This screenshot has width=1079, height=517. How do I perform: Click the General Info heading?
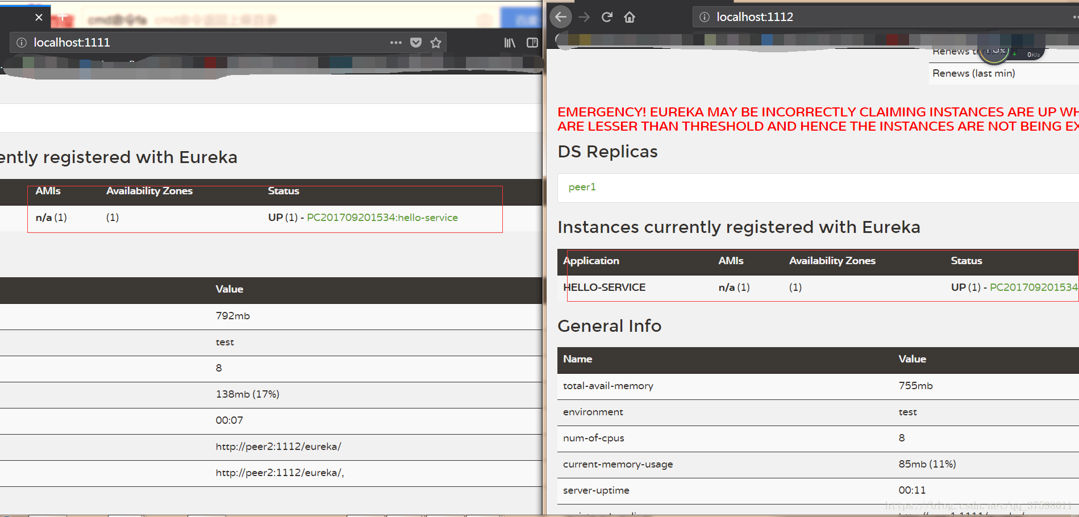(x=610, y=326)
